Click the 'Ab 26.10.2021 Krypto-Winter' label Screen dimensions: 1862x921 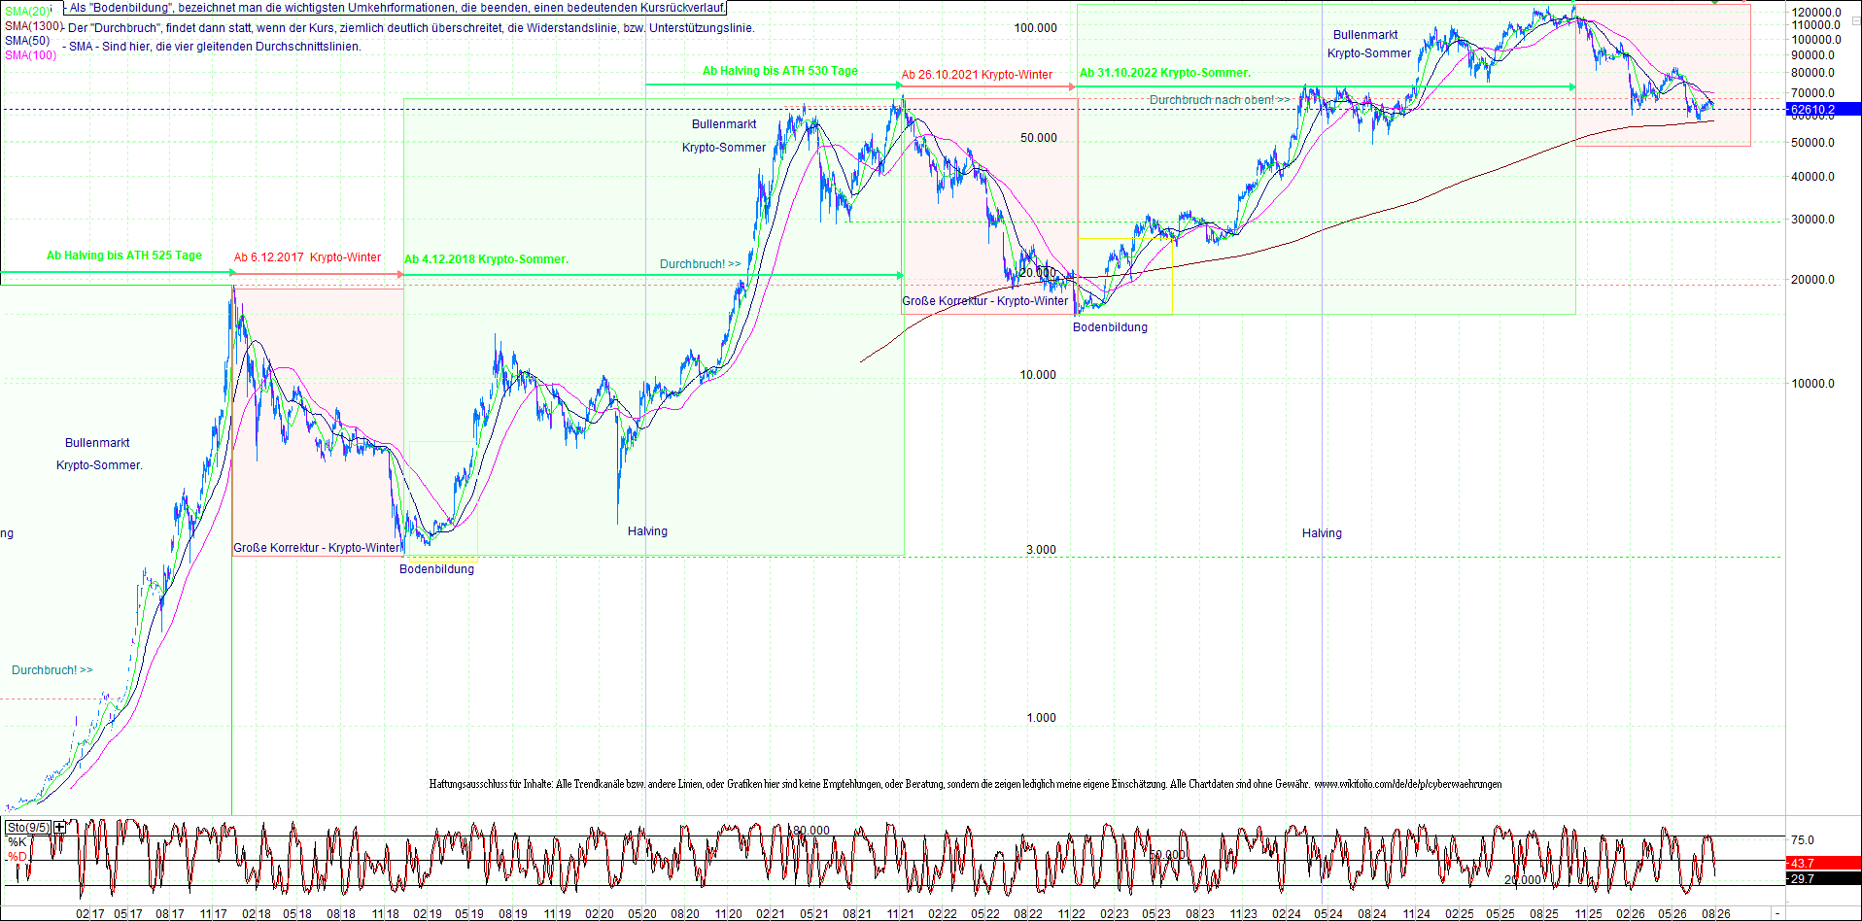(x=977, y=75)
